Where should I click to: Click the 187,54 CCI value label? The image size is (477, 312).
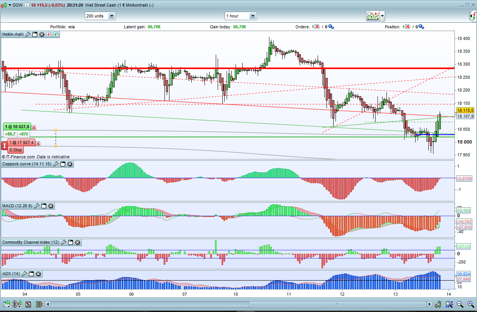pos(463,246)
